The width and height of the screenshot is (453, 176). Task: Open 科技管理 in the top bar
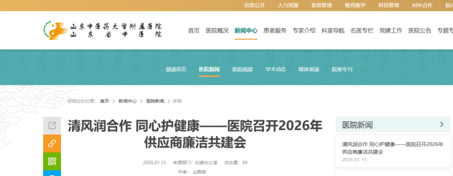coord(388,5)
